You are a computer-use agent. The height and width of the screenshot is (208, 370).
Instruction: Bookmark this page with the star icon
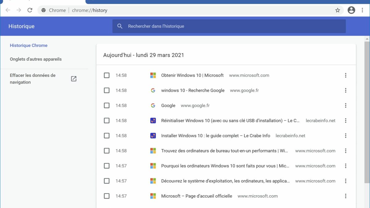[338, 10]
